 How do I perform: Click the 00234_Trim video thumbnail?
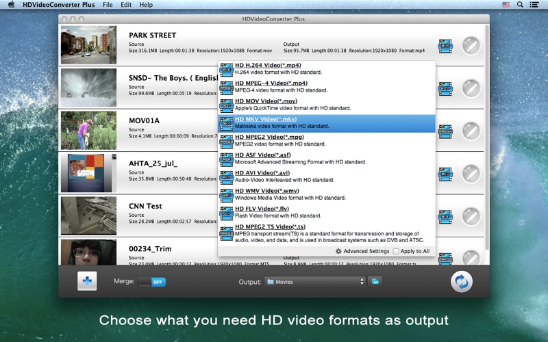88,252
